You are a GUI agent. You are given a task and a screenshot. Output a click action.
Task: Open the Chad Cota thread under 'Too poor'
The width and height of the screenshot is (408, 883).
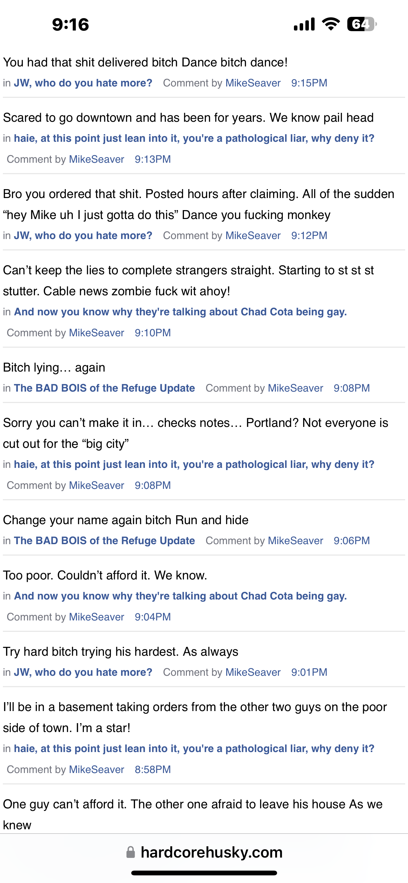pos(180,596)
